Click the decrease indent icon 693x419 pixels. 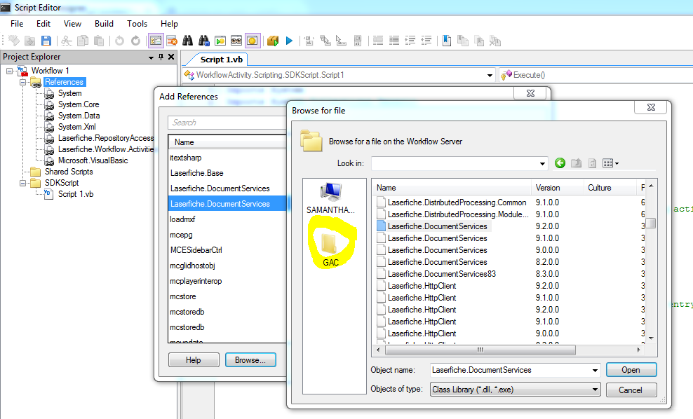coord(426,41)
